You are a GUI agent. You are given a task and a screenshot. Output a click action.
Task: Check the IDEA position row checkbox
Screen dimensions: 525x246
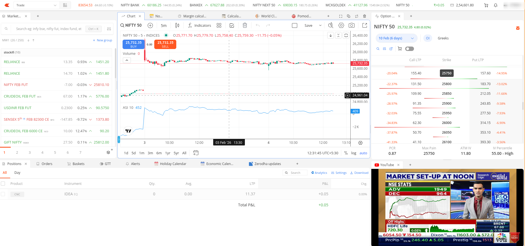tap(3, 194)
